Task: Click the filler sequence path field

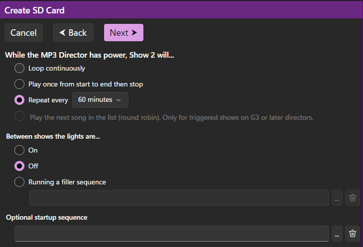Action: pos(179,197)
